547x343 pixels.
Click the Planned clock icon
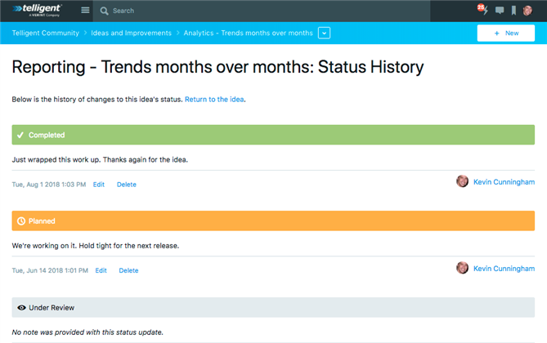click(x=21, y=221)
